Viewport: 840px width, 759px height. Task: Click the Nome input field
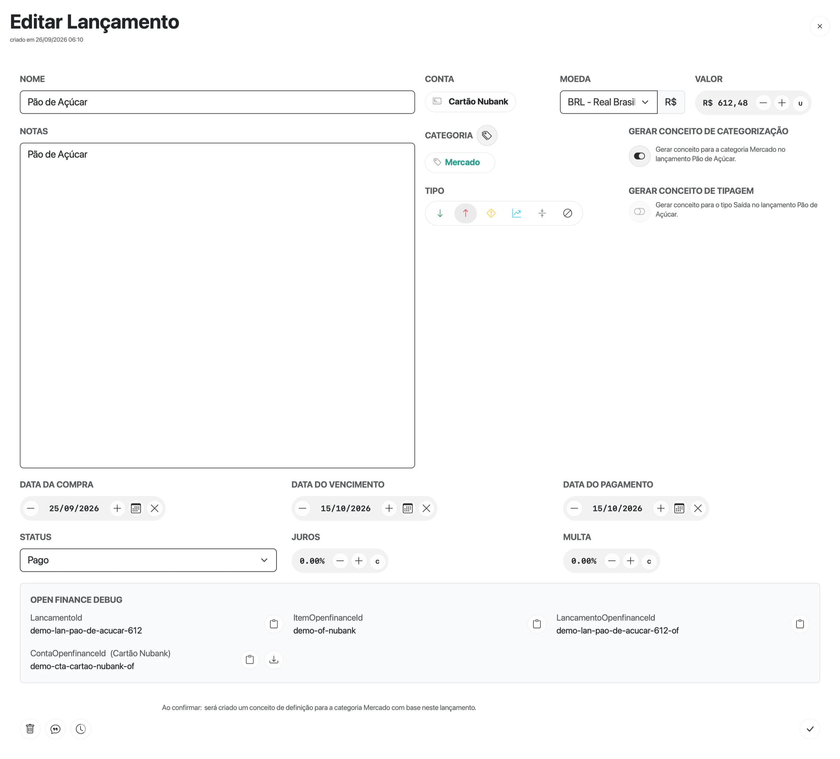(x=217, y=102)
